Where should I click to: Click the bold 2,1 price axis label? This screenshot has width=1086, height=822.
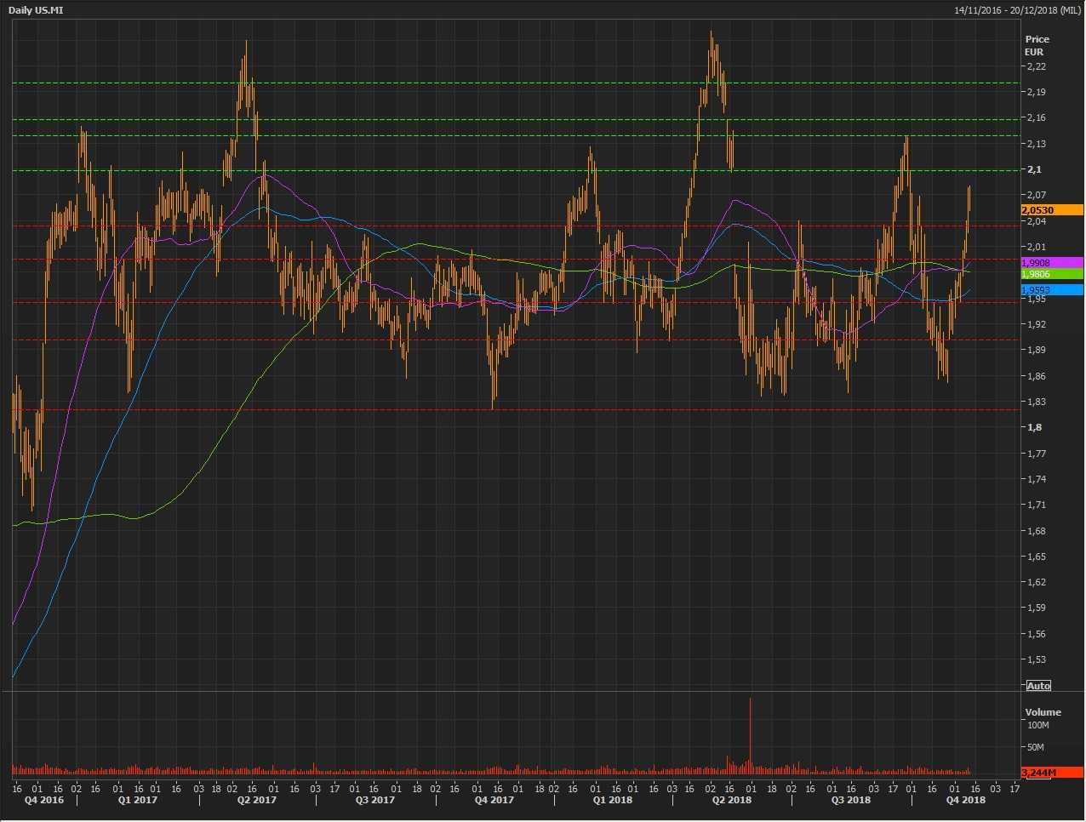tap(1034, 169)
